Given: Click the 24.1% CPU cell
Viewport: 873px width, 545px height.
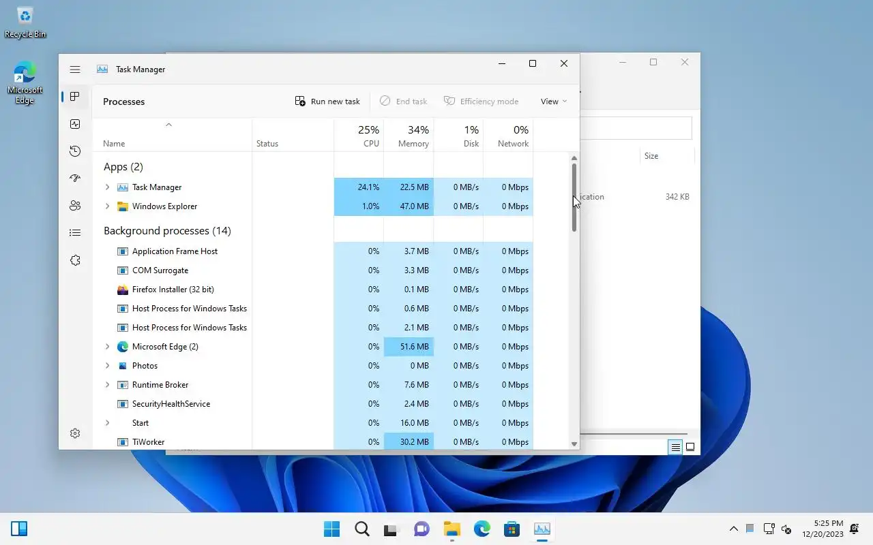Looking at the screenshot, I should [x=359, y=187].
